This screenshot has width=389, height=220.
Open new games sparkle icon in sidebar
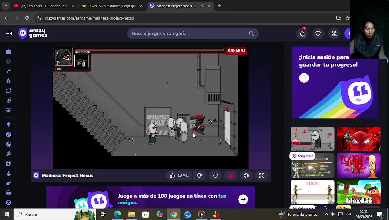tap(9, 71)
